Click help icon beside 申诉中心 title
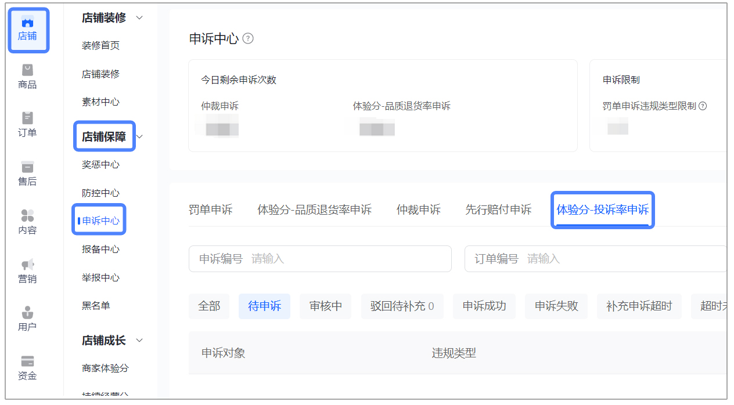 (x=248, y=39)
